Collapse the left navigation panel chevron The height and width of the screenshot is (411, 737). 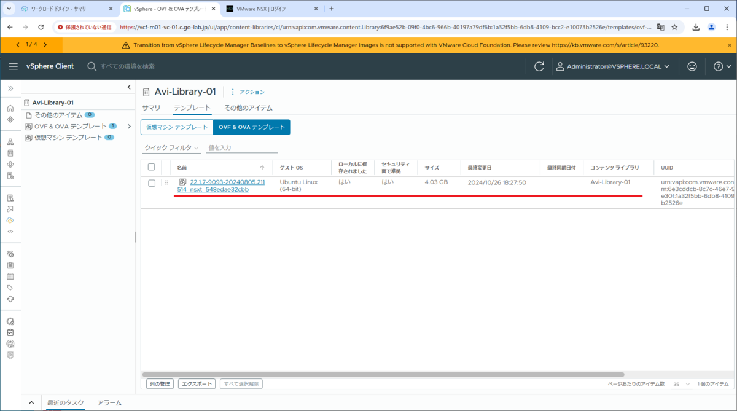point(129,87)
